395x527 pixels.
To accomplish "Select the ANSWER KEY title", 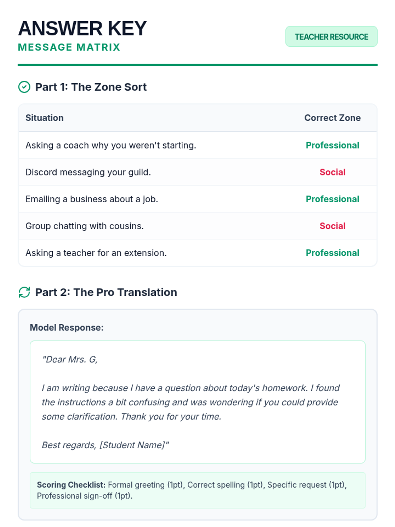I will [82, 29].
